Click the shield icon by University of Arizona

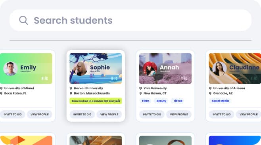click(210, 88)
